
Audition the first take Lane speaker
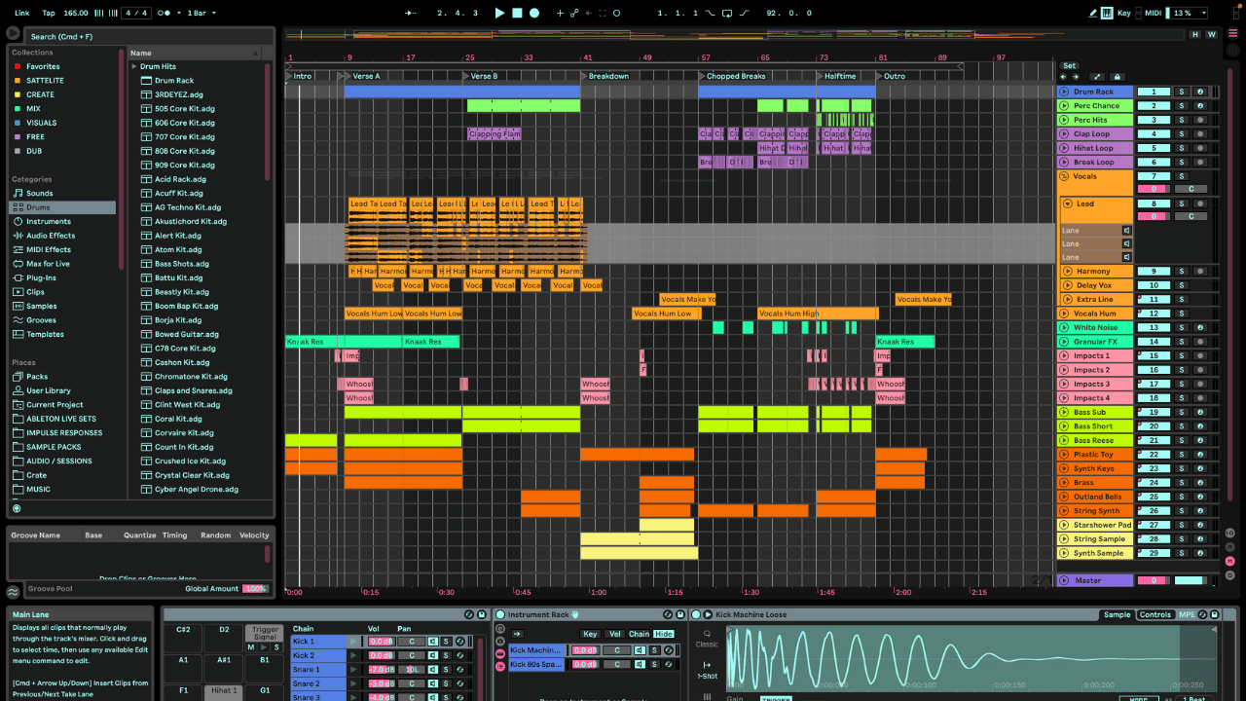coord(1126,231)
